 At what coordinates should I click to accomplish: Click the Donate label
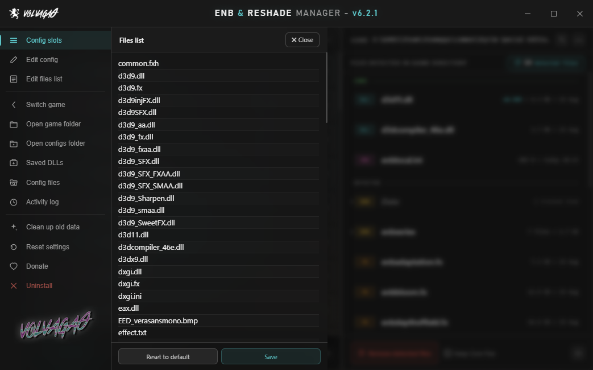37,266
